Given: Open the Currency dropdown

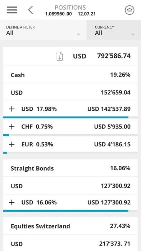Looking at the screenshot, I should tap(114, 30).
